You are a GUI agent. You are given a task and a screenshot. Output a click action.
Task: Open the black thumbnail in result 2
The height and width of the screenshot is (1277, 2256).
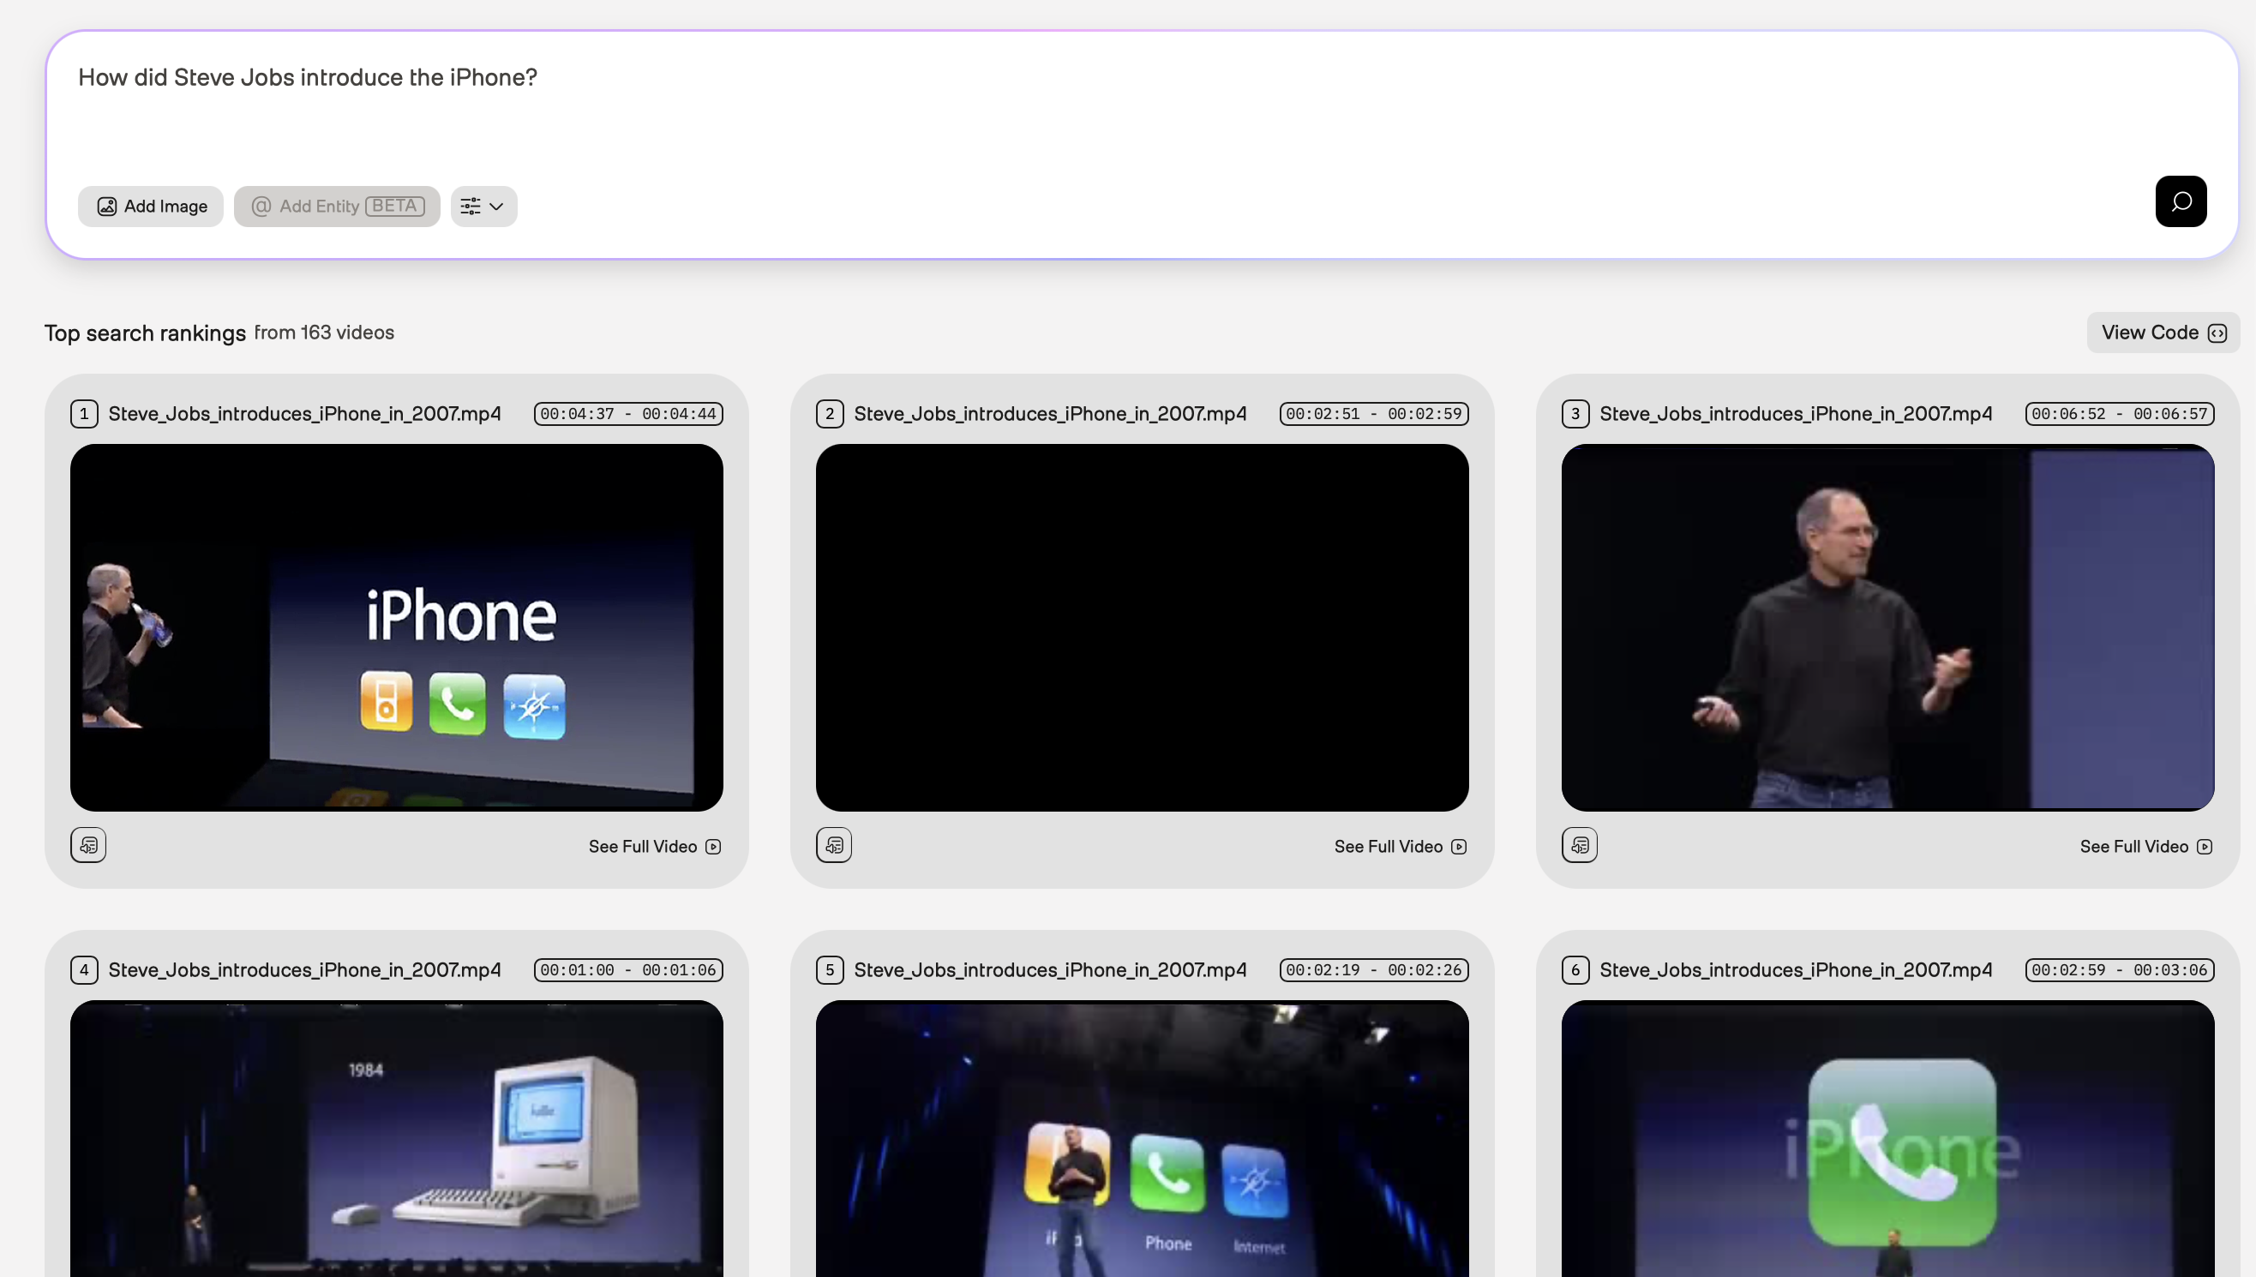click(1141, 627)
